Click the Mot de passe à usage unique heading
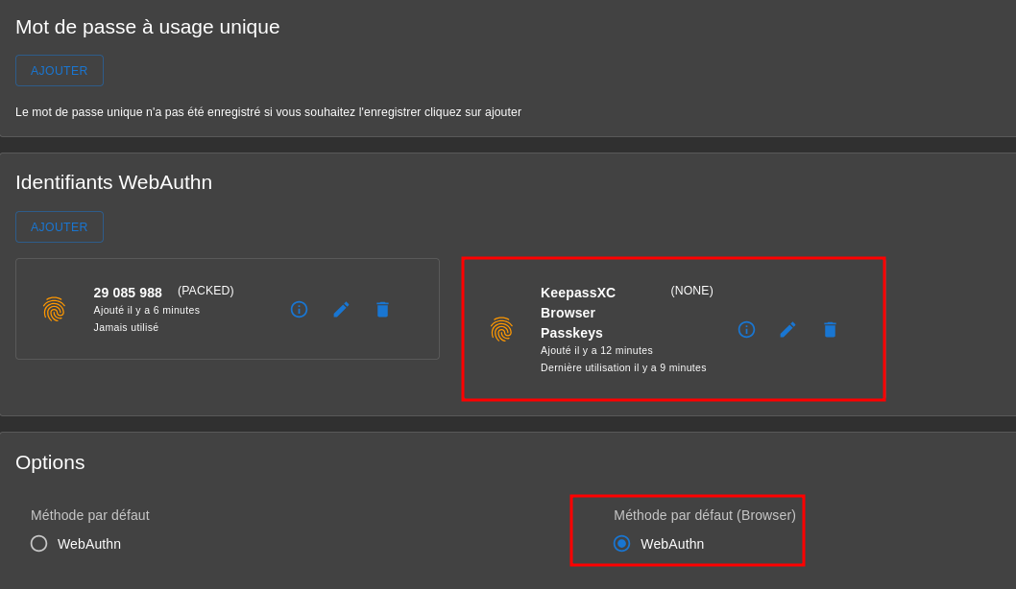This screenshot has height=589, width=1016. click(x=147, y=27)
